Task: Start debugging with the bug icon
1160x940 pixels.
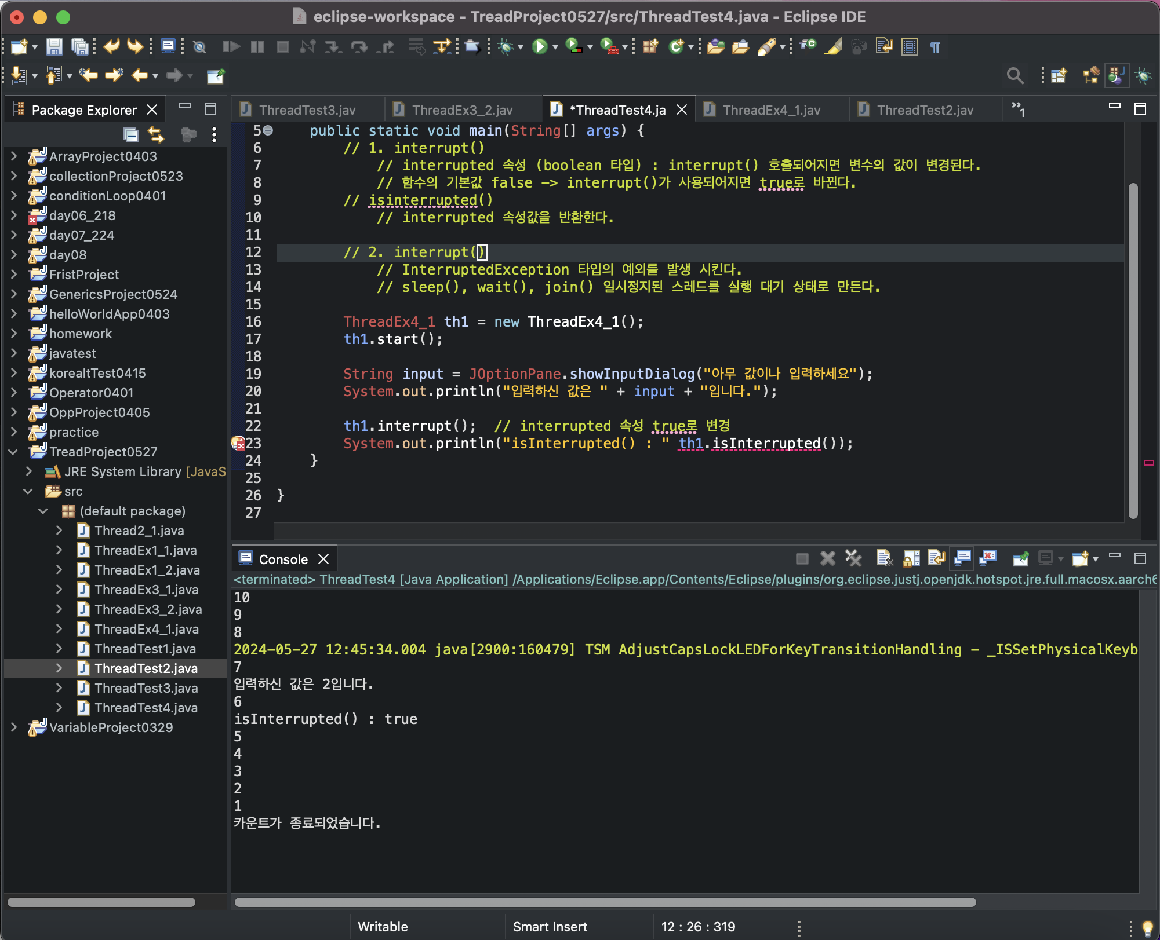Action: (506, 46)
